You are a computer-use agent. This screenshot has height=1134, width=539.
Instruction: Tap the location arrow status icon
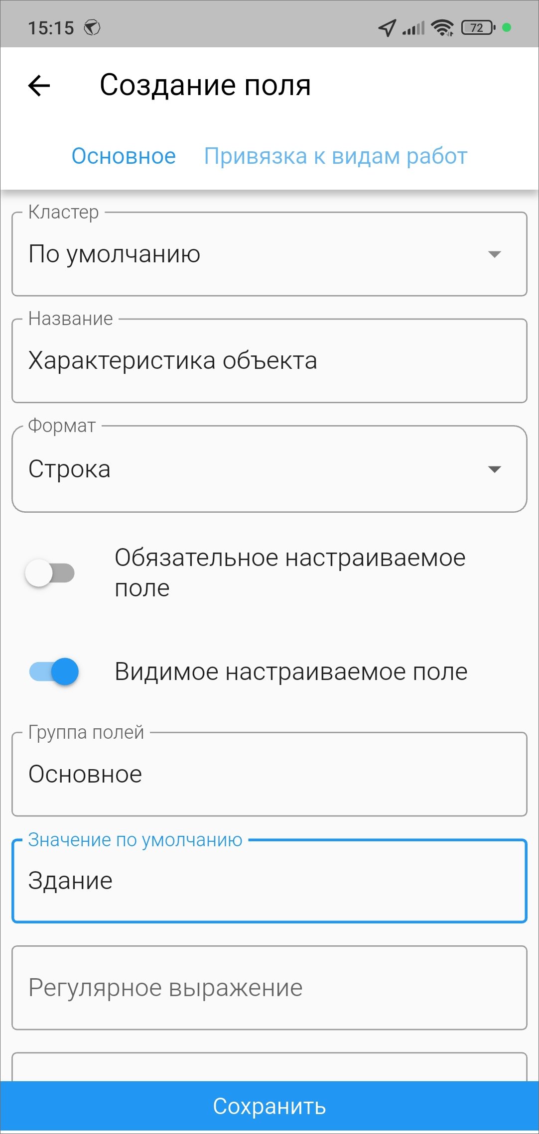click(x=387, y=28)
